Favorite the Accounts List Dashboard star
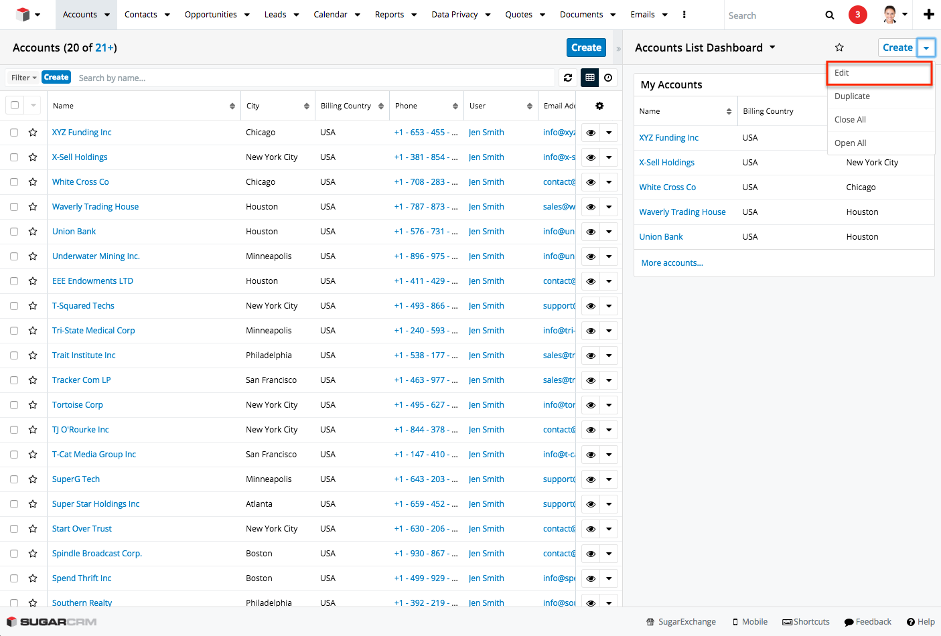This screenshot has width=941, height=636. (839, 48)
